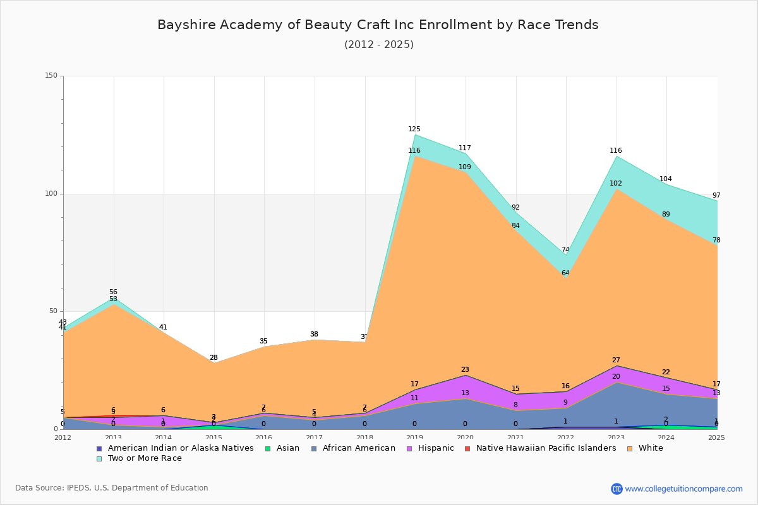Click the 2019 x-axis year label
Viewport: 758px width, 505px height.
[414, 437]
